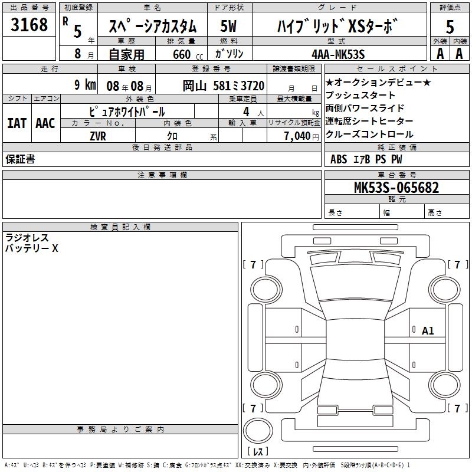Click the 保証書 entry under 後日発送部品
472x472 pixels.
click(x=19, y=159)
